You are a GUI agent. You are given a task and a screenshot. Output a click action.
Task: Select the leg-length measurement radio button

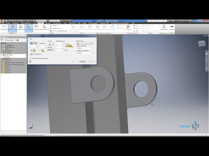pyautogui.click(x=31, y=50)
